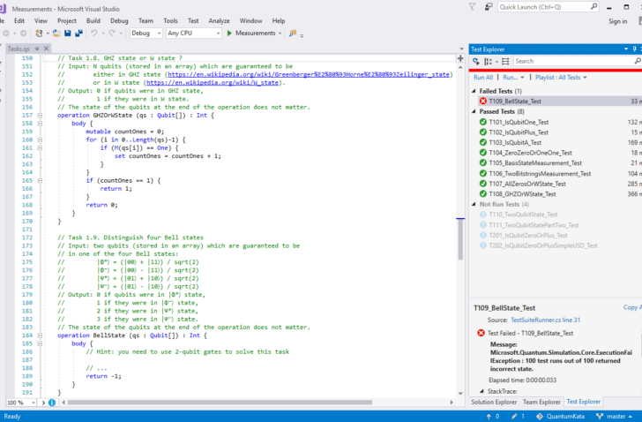Open the Build menu
The height and width of the screenshot is (422, 642).
click(93, 21)
